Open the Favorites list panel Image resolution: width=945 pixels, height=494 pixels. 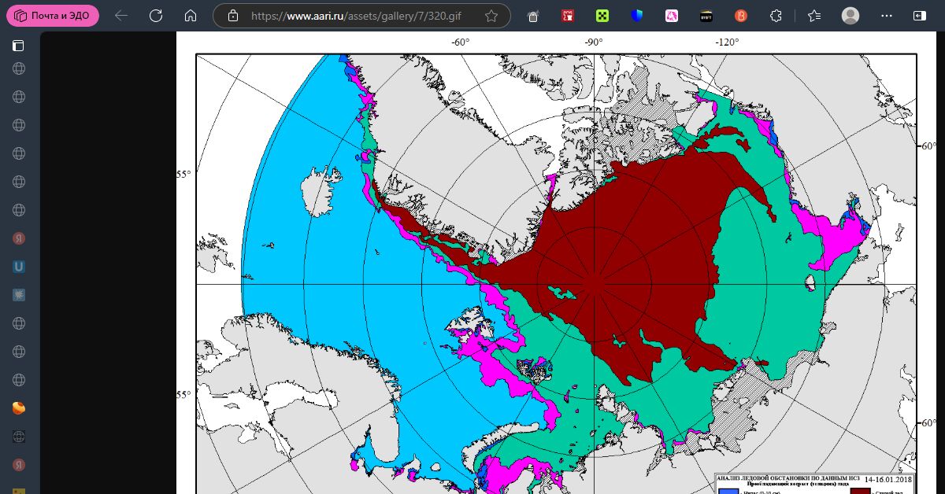click(x=814, y=16)
